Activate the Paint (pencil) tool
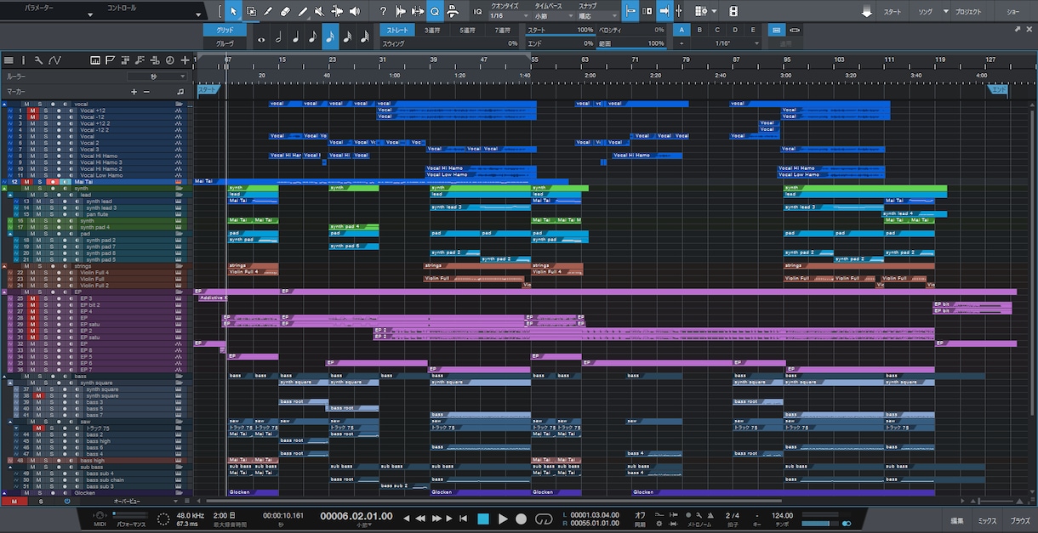The height and width of the screenshot is (533, 1038). pyautogui.click(x=302, y=11)
